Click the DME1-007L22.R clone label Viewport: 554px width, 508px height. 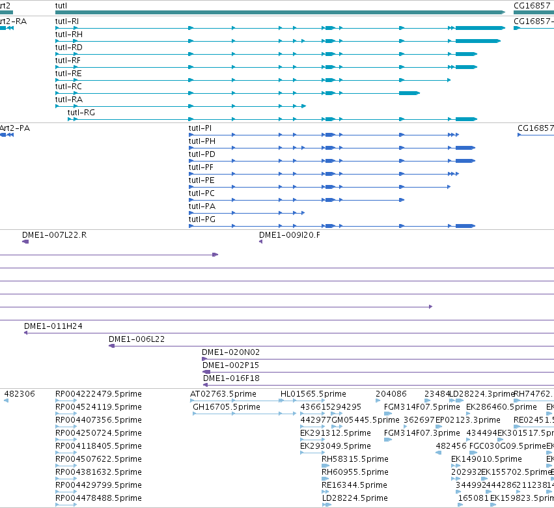(54, 235)
